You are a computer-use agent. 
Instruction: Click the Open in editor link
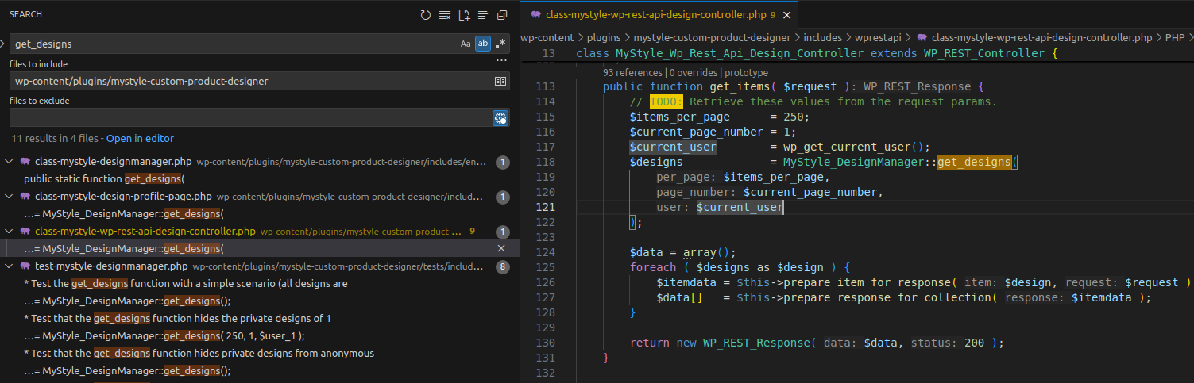[x=140, y=138]
